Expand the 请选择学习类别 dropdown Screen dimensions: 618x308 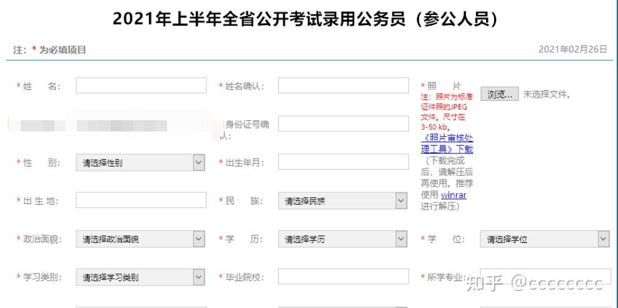[140, 277]
